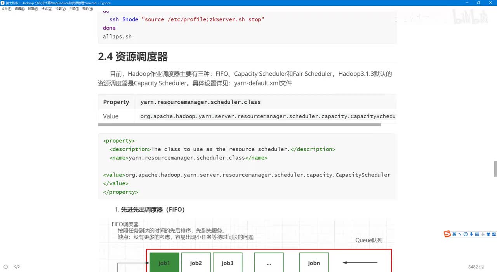Viewport: 497px width, 272px height.
Task: Click the <property> opening tag line
Action: (119, 141)
